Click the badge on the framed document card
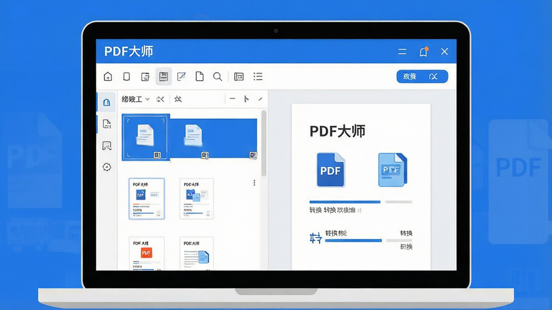552x310 pixels. pyautogui.click(x=157, y=155)
